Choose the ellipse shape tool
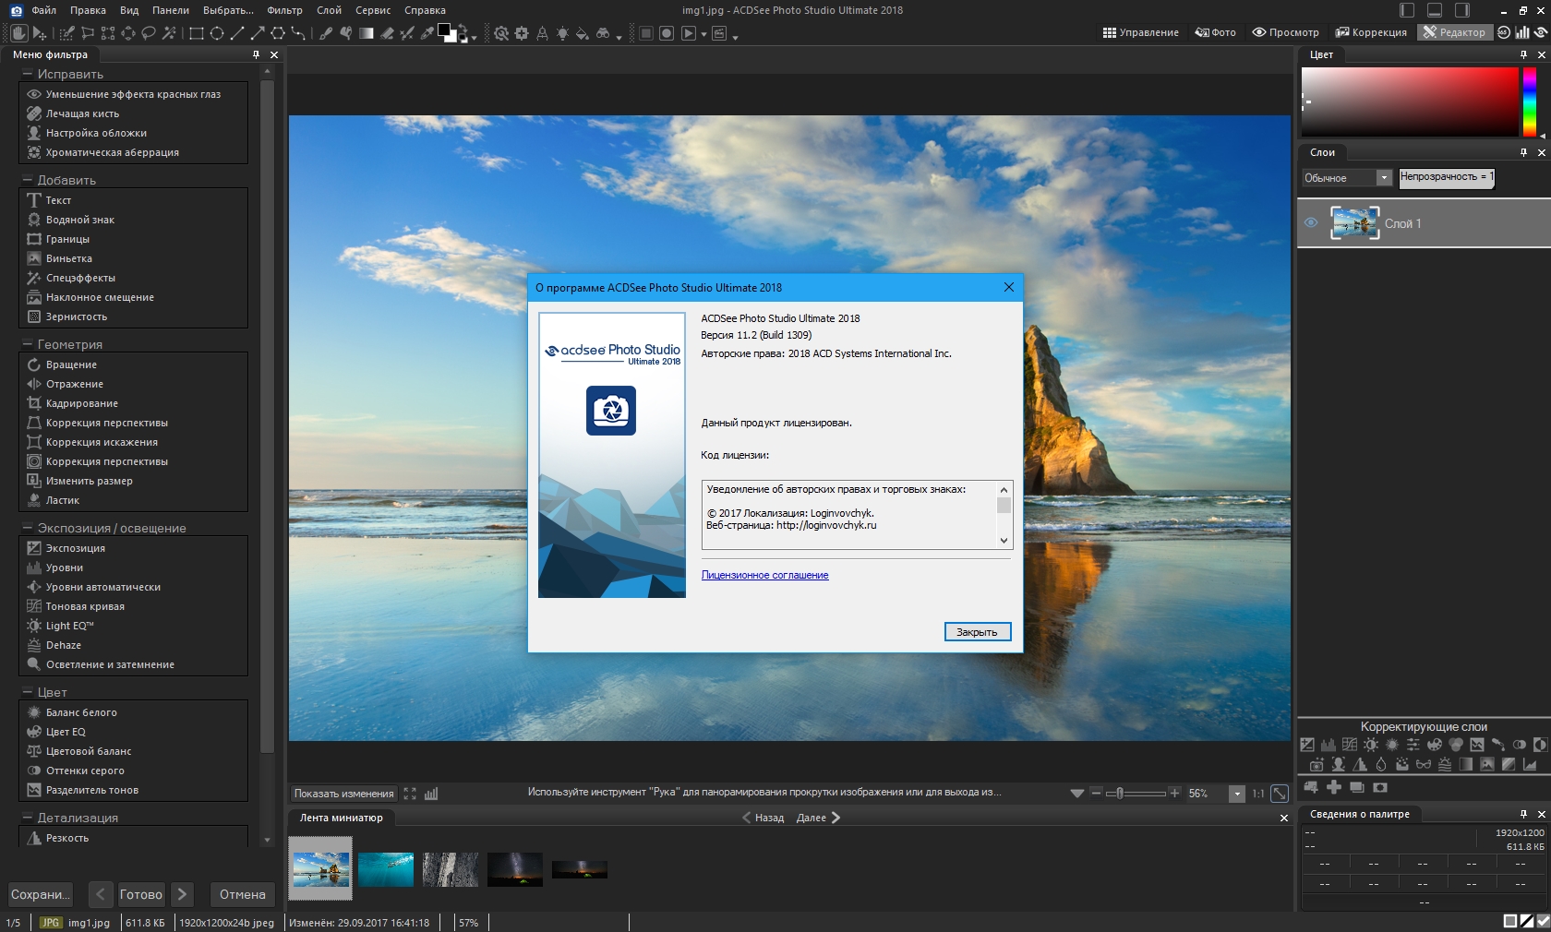 (x=217, y=33)
